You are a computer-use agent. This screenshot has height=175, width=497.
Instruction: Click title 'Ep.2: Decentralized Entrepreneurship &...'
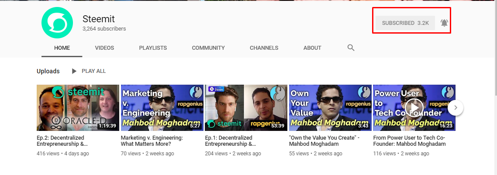tap(62, 141)
